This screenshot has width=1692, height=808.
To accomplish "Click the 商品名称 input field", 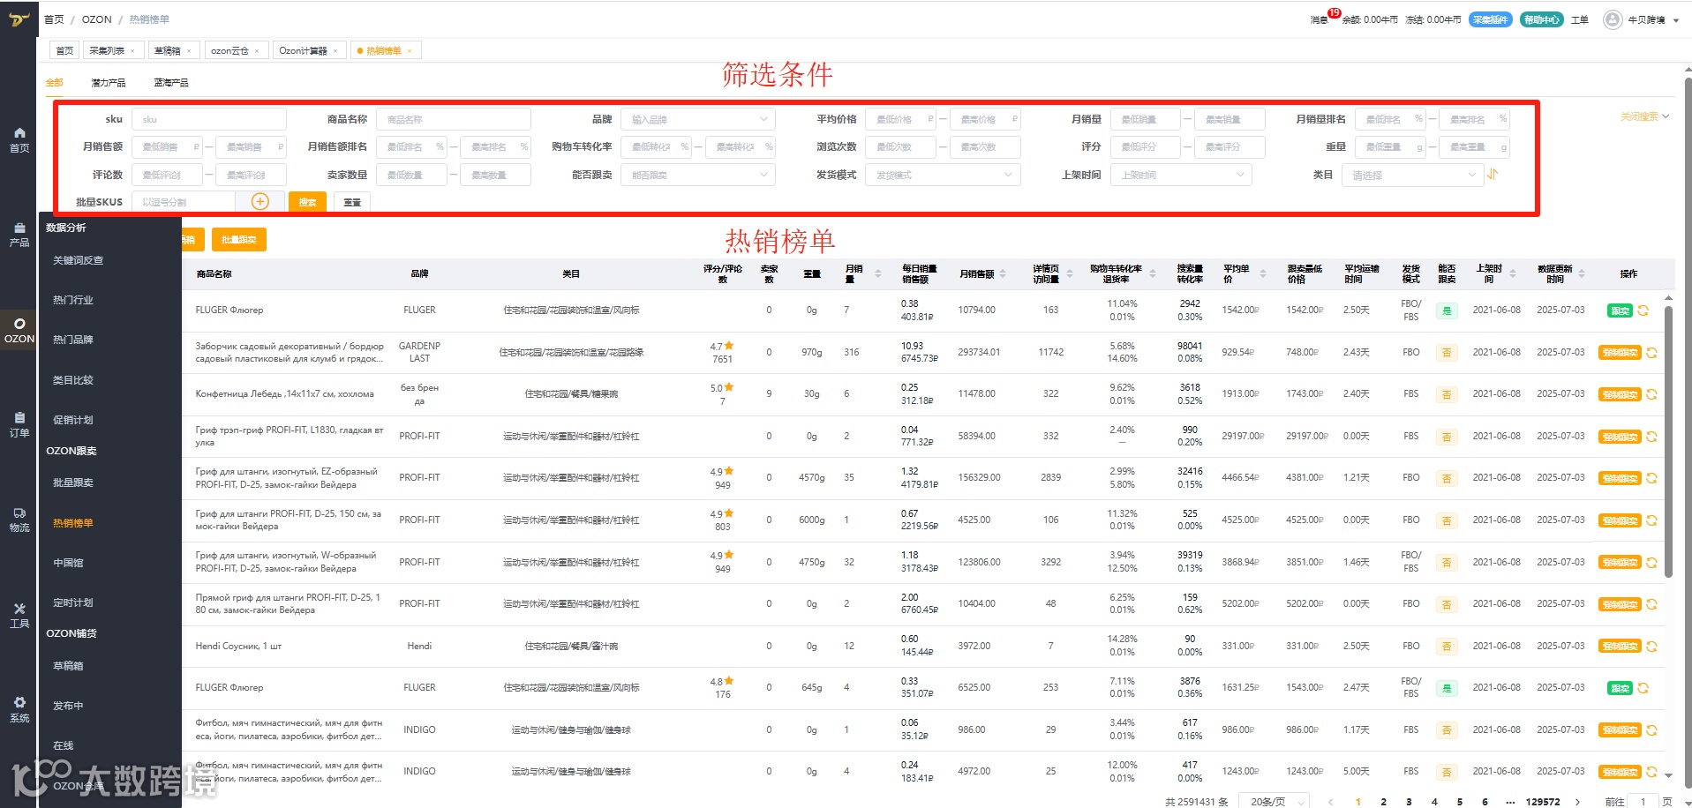I will click(x=454, y=119).
